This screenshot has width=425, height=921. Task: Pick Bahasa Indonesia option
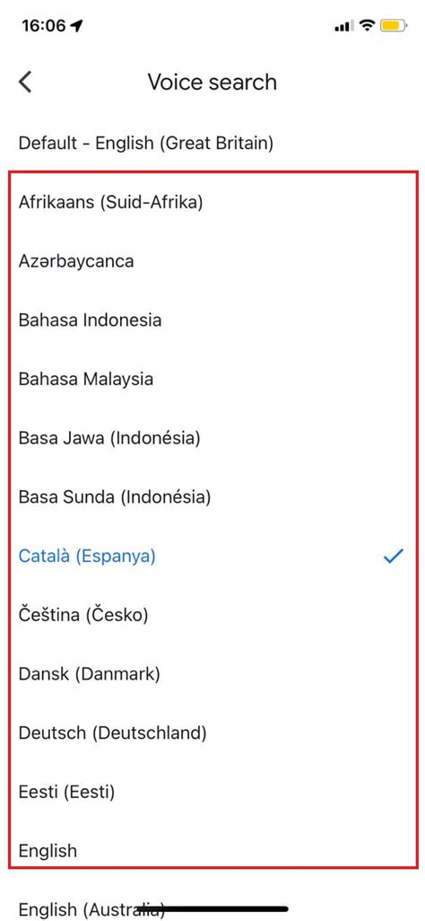(212, 320)
